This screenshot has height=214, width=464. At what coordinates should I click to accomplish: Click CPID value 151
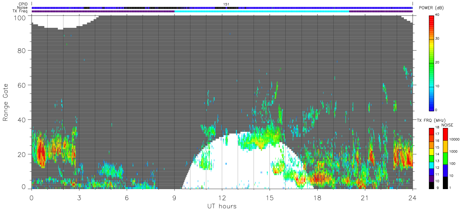point(226,4)
